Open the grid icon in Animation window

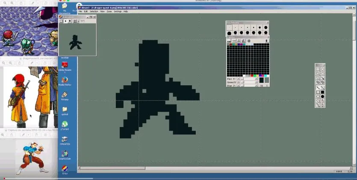coord(75,21)
